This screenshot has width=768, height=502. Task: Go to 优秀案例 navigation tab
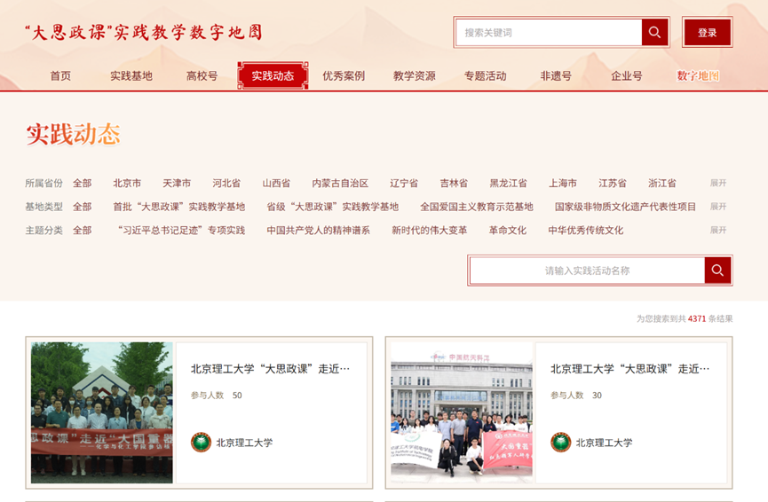pyautogui.click(x=344, y=76)
